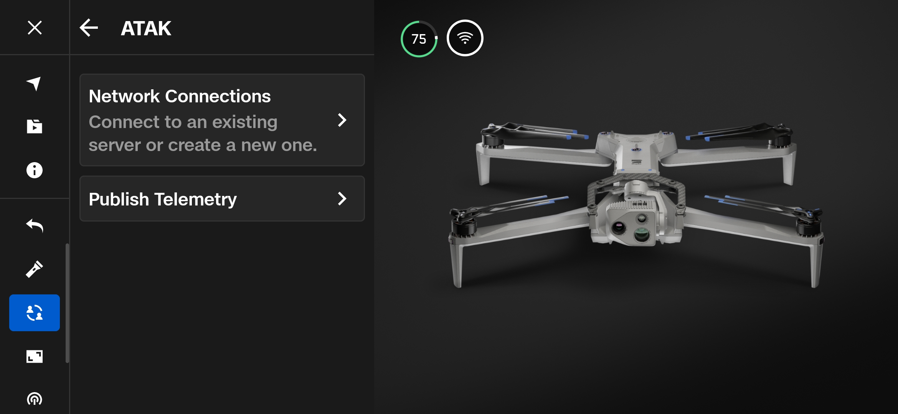The image size is (898, 414).
Task: Select the return undo arrow icon
Action: coord(34,225)
